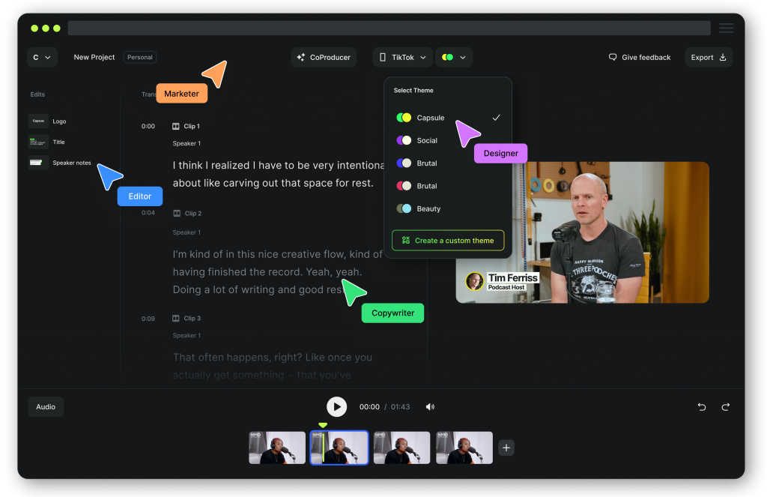This screenshot has width=767, height=497.
Task: Open the Speaker notes edit item
Action: tap(70, 163)
